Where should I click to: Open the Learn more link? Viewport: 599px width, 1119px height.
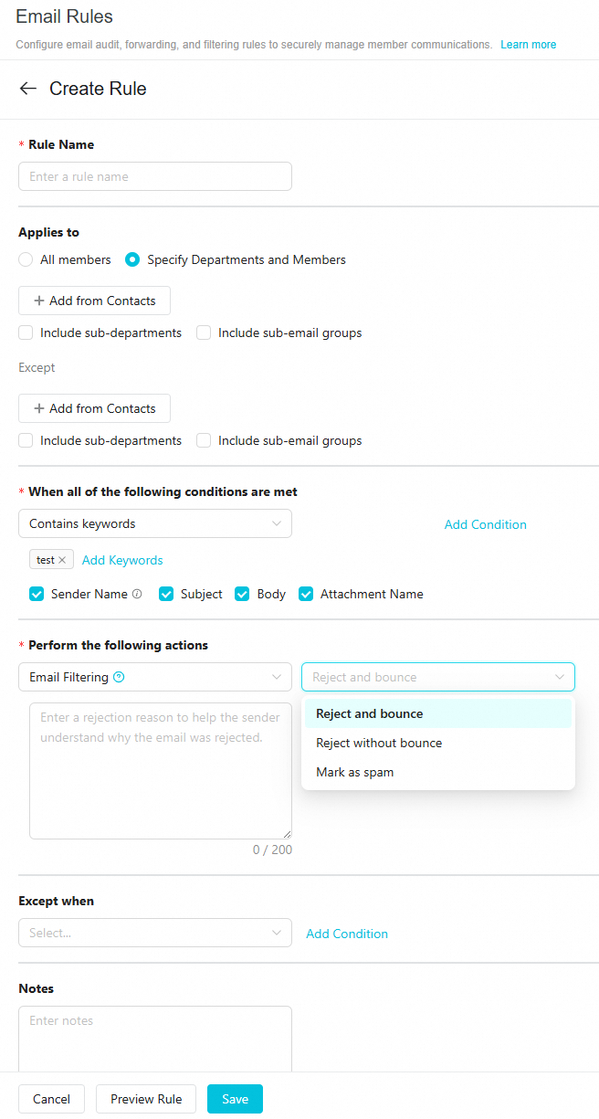528,44
